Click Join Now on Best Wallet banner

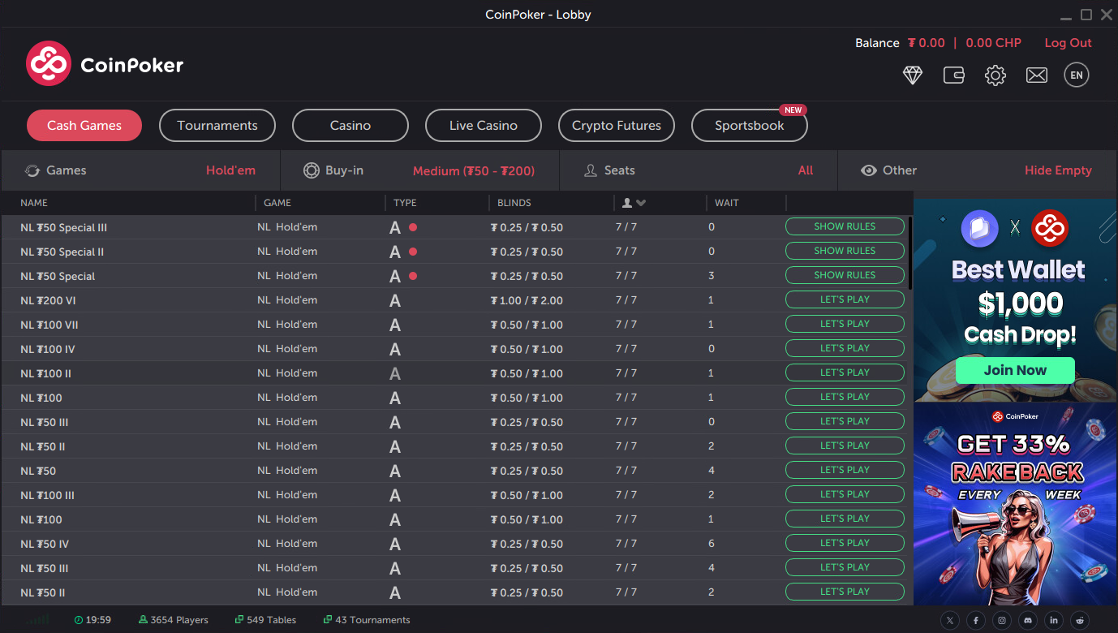(1015, 370)
